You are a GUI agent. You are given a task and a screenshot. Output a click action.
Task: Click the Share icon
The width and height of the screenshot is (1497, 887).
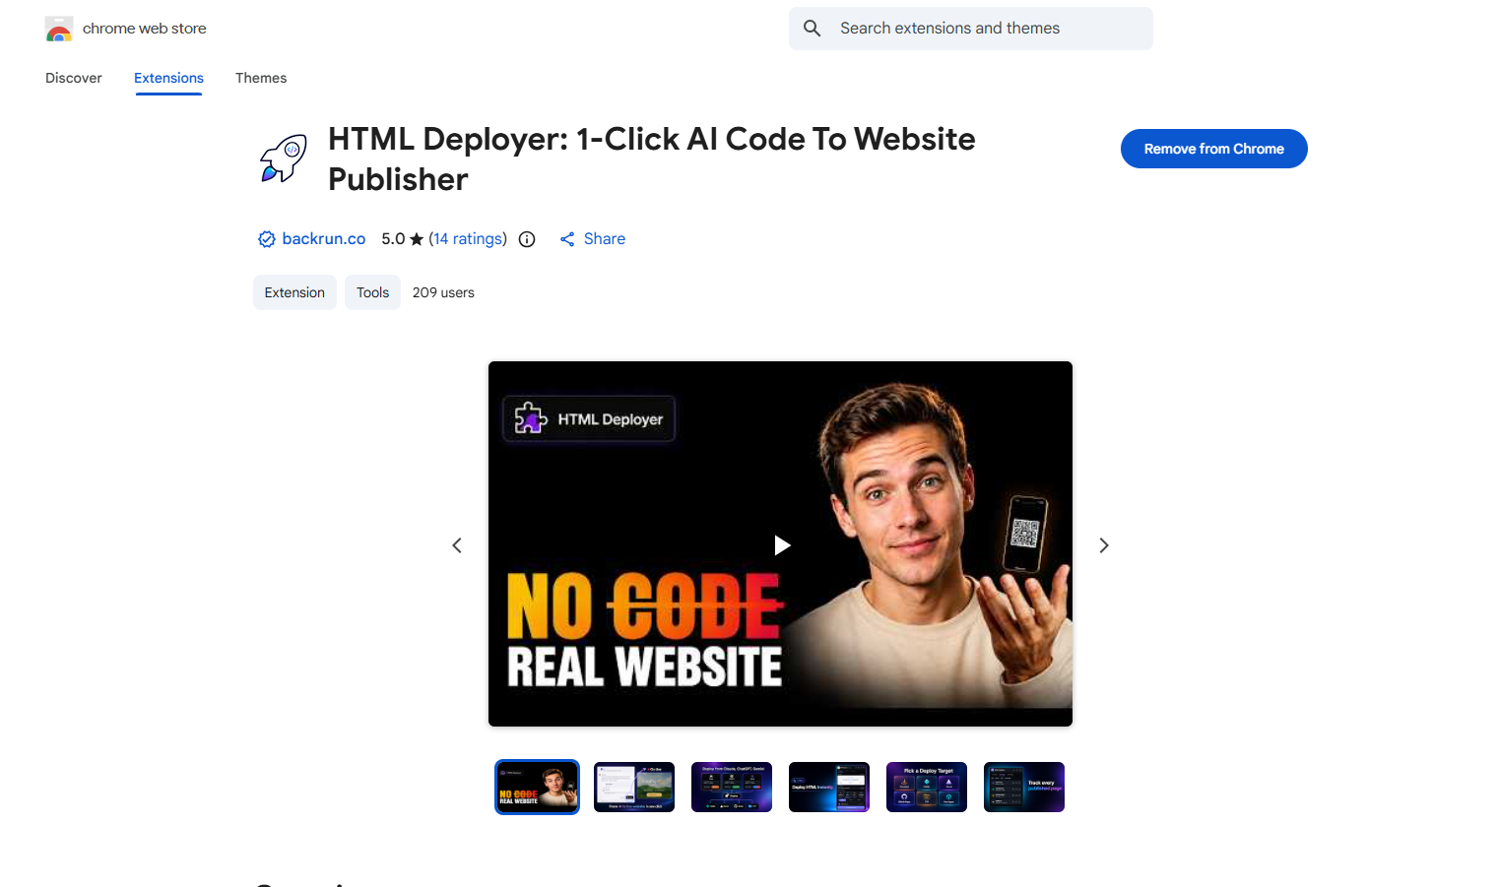click(567, 239)
